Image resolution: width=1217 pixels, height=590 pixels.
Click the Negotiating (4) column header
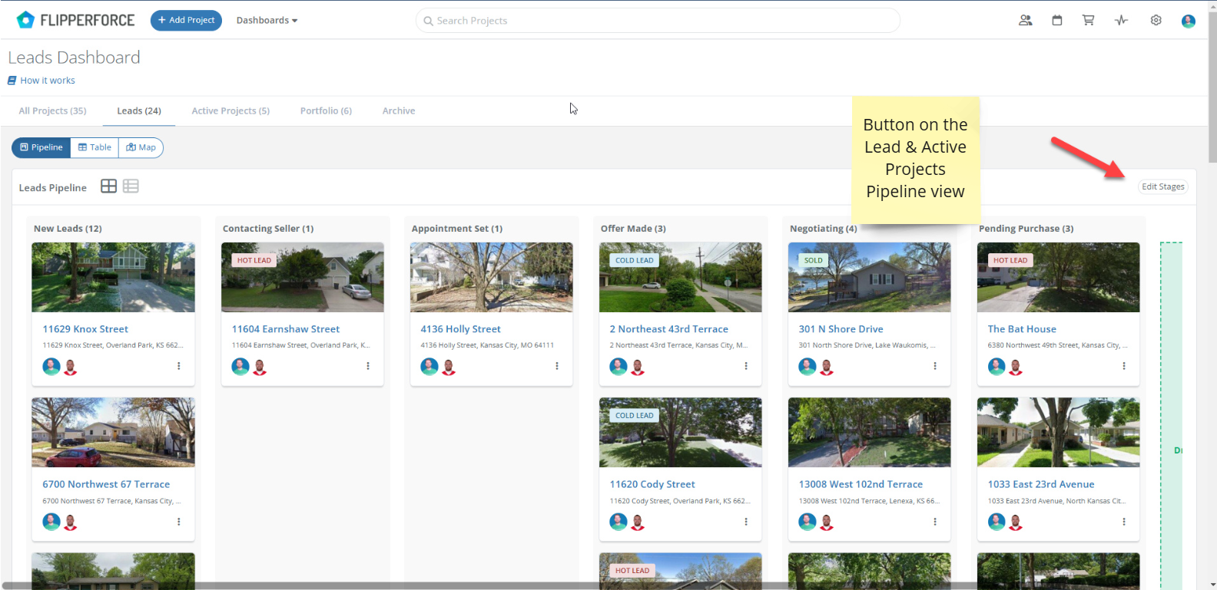pyautogui.click(x=823, y=229)
